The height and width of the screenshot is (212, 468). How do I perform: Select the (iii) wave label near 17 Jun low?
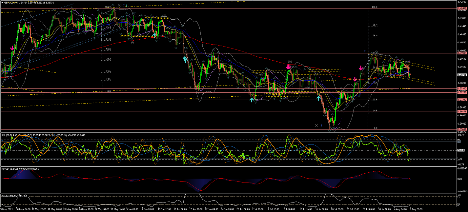tap(190, 87)
